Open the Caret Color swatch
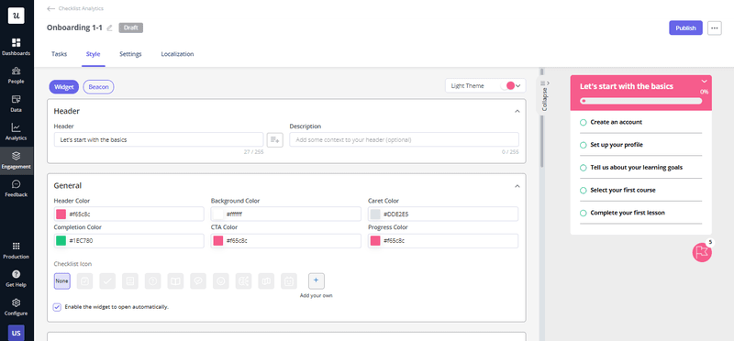Viewport: 734px width, 341px height. [x=375, y=214]
